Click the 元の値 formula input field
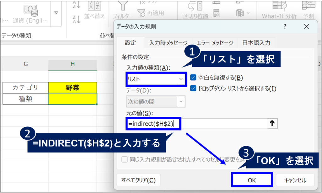Image resolution: width=322 pixels, height=193 pixels. click(195, 124)
